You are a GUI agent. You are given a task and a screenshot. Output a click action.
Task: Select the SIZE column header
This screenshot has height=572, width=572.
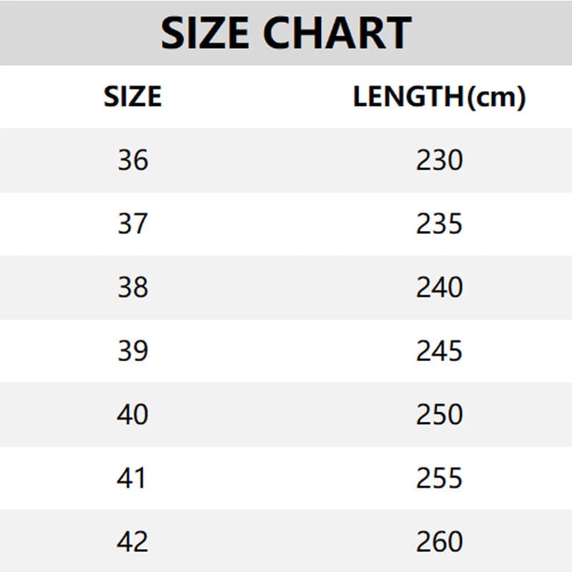tap(133, 97)
